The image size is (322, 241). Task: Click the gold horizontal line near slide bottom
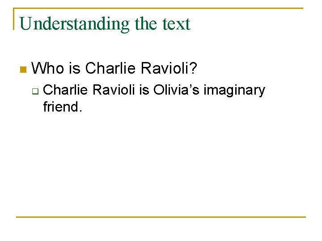161,217
